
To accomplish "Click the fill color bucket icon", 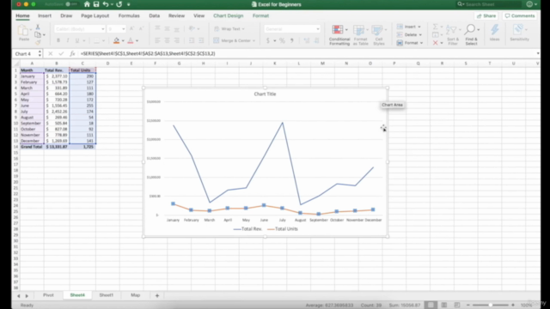I will click(117, 40).
